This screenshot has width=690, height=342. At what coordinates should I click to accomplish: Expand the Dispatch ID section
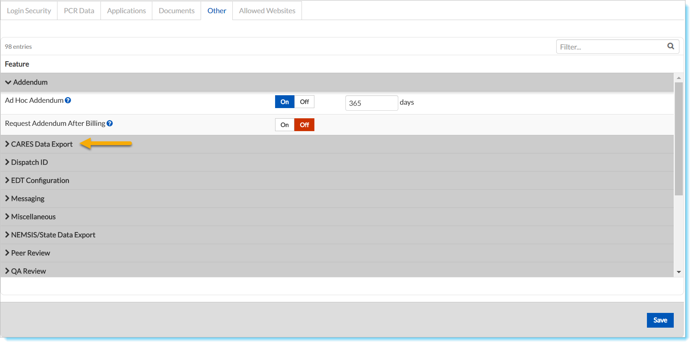click(x=337, y=162)
